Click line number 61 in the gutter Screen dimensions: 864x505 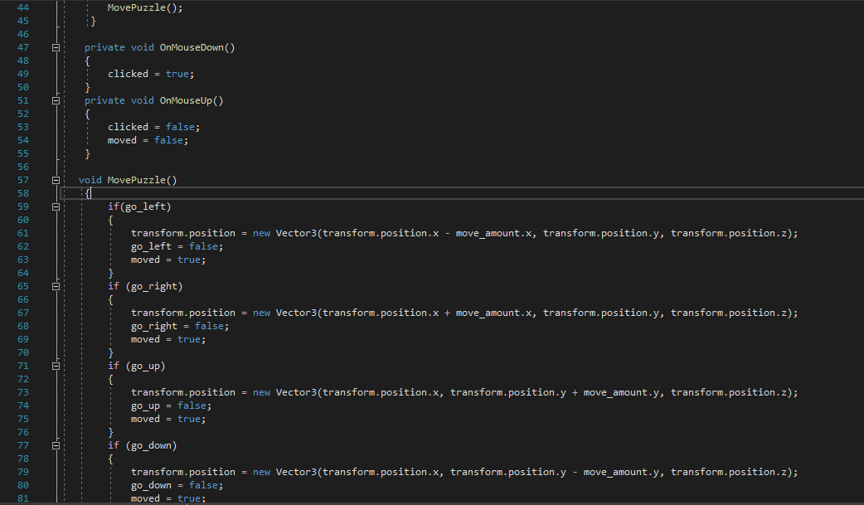tap(22, 233)
